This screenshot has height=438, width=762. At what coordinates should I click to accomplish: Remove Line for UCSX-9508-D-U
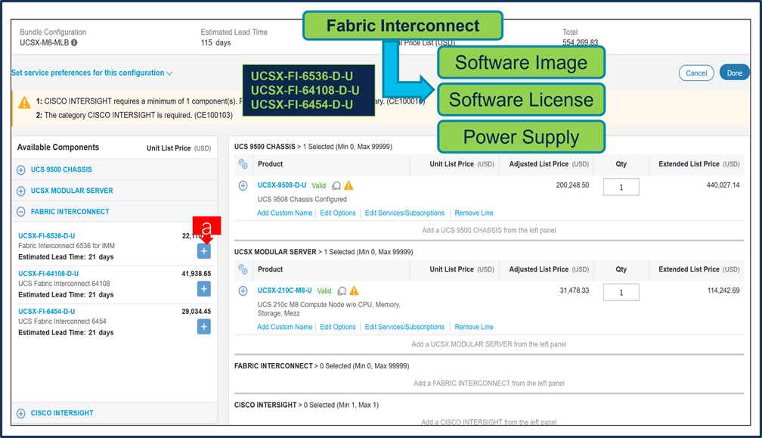(x=474, y=213)
